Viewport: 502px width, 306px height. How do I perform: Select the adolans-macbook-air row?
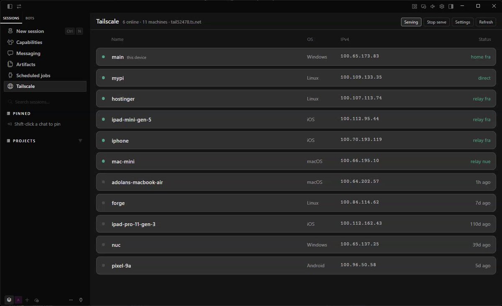click(x=296, y=182)
